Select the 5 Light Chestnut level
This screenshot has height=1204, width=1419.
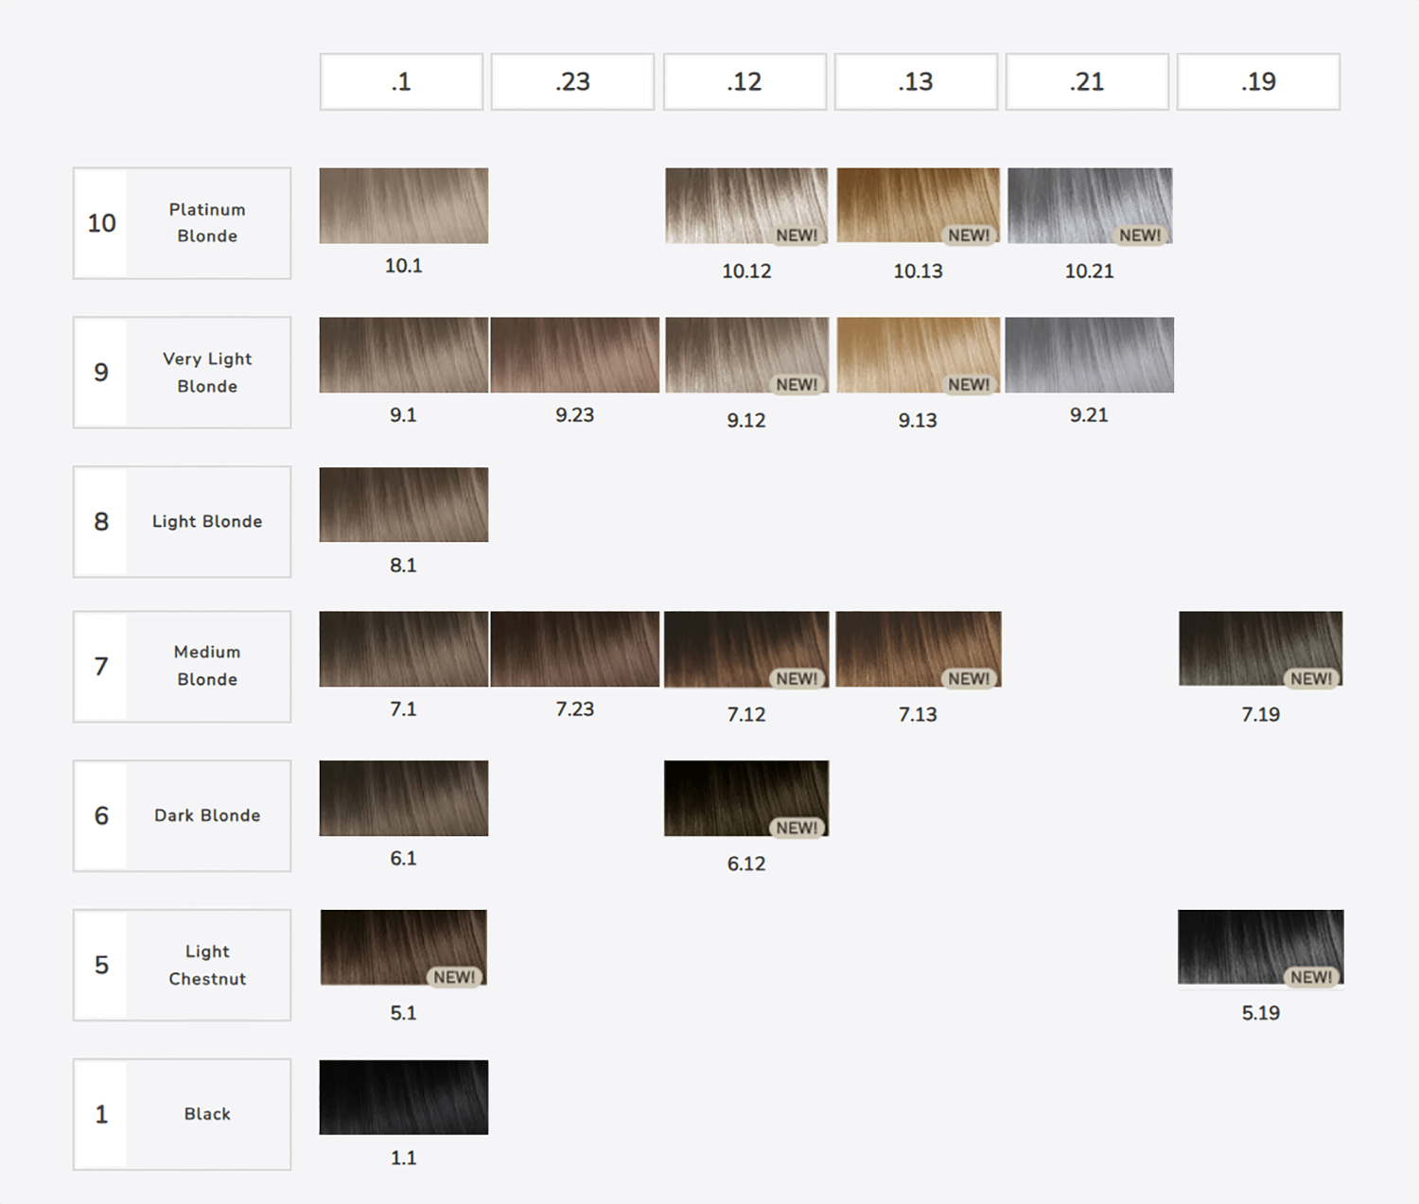tap(182, 965)
